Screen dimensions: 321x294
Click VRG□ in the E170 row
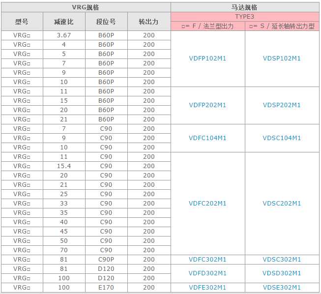tap(22, 288)
